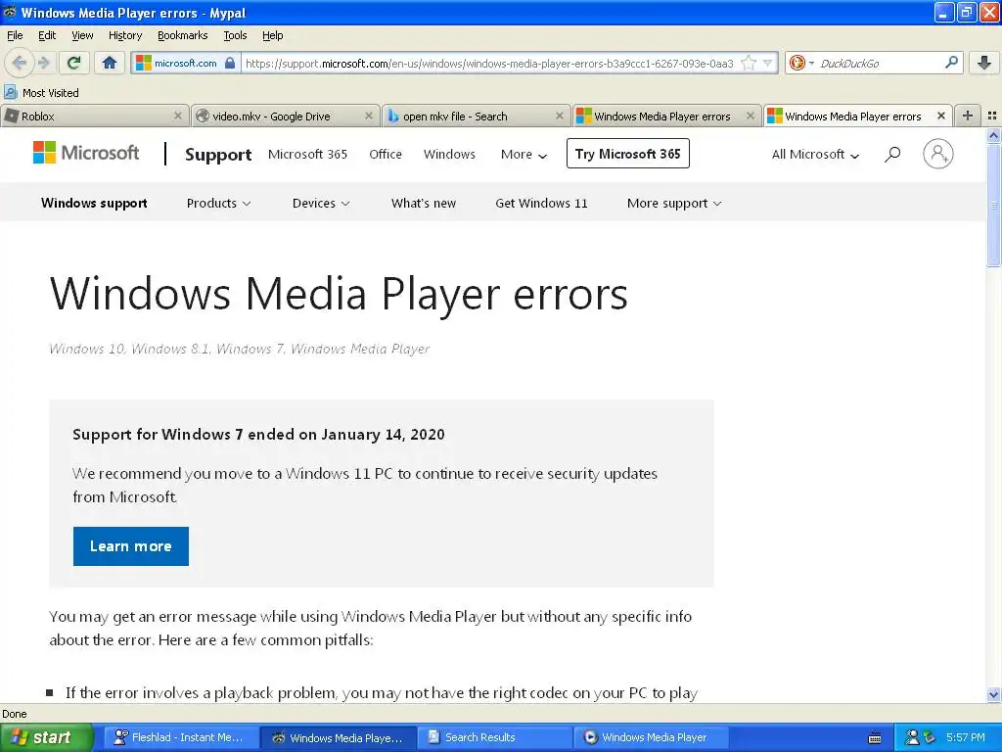Go back with the browser Back arrow
1002x752 pixels.
coord(20,63)
